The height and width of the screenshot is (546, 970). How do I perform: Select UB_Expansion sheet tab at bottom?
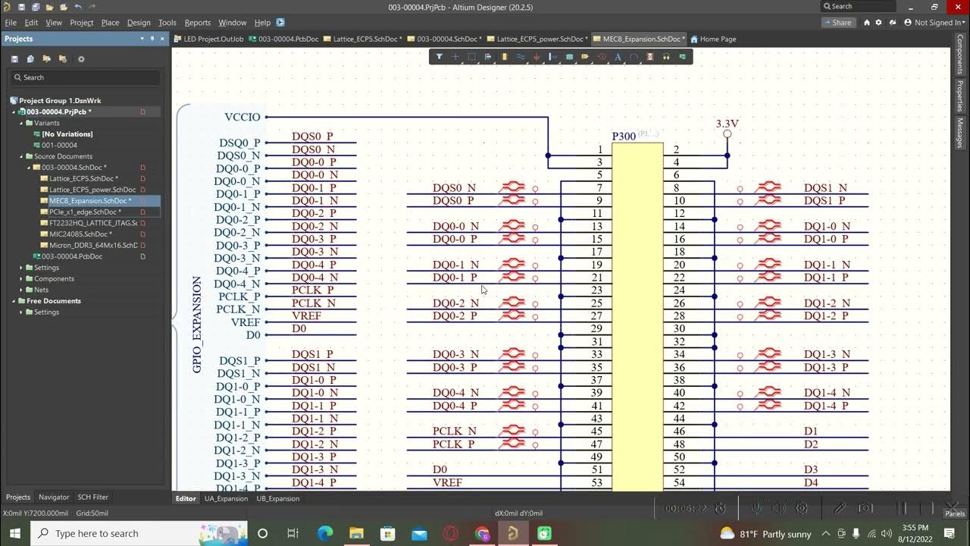click(278, 499)
